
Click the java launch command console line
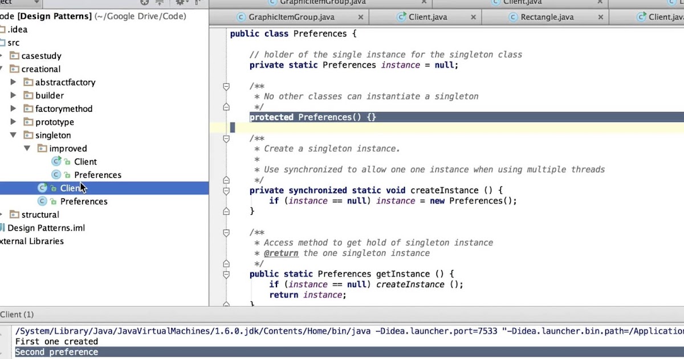pyautogui.click(x=349, y=331)
